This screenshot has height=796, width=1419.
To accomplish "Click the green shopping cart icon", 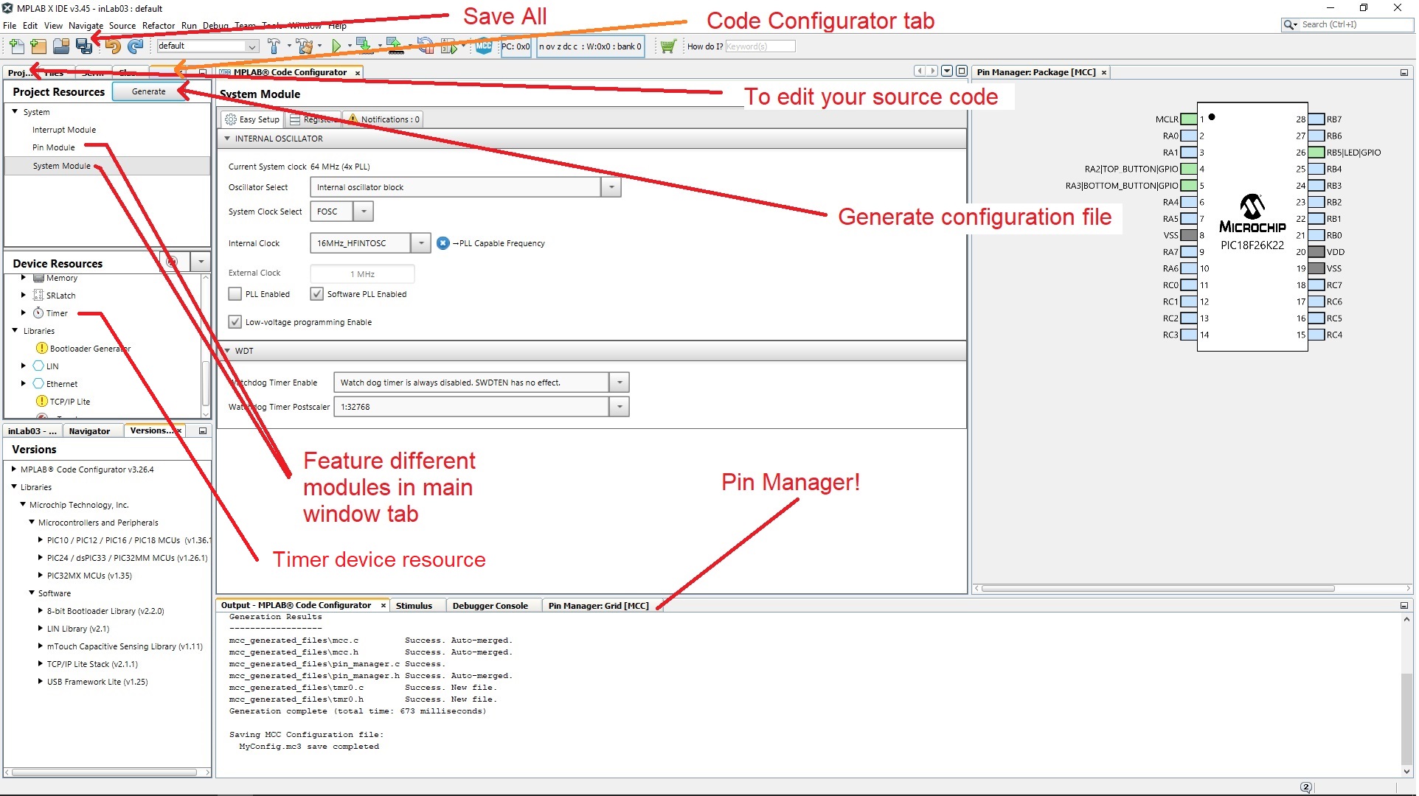I will (x=667, y=46).
